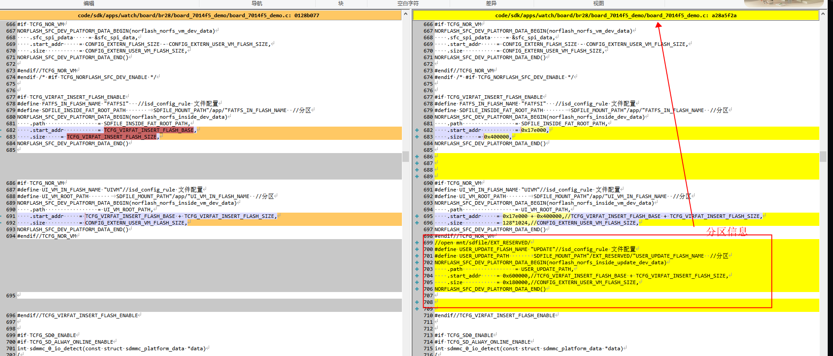Click the plus marker at right line 708
This screenshot has height=356, width=833.
(417, 302)
